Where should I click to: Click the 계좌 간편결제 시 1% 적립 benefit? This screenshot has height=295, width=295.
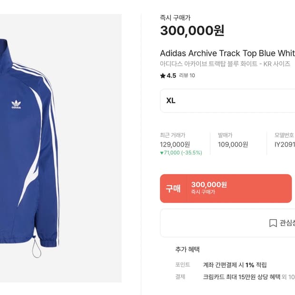tap(235, 265)
